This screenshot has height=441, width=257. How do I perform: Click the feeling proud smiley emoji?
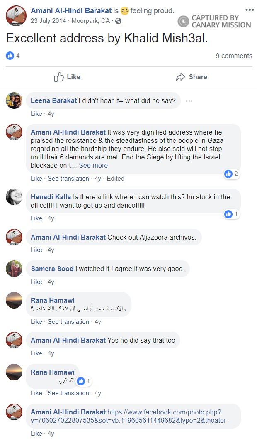tap(125, 11)
